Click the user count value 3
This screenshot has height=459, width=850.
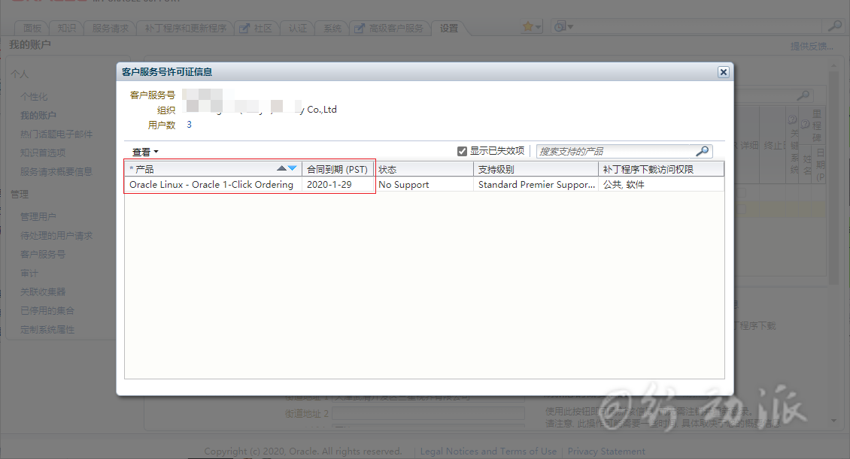[190, 125]
